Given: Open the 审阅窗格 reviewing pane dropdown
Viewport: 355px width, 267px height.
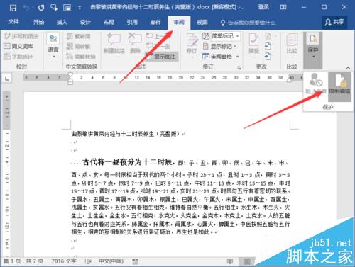Looking at the screenshot, I should 221,57.
